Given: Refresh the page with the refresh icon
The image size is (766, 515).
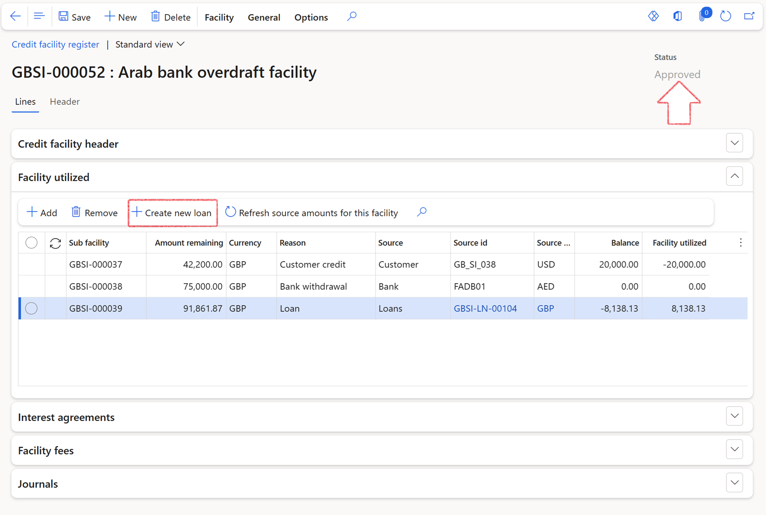Looking at the screenshot, I should click(x=726, y=16).
